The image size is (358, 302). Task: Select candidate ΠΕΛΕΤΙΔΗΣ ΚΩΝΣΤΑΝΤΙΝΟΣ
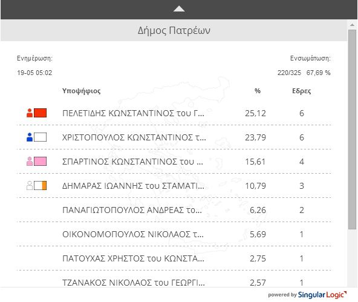tap(133, 113)
